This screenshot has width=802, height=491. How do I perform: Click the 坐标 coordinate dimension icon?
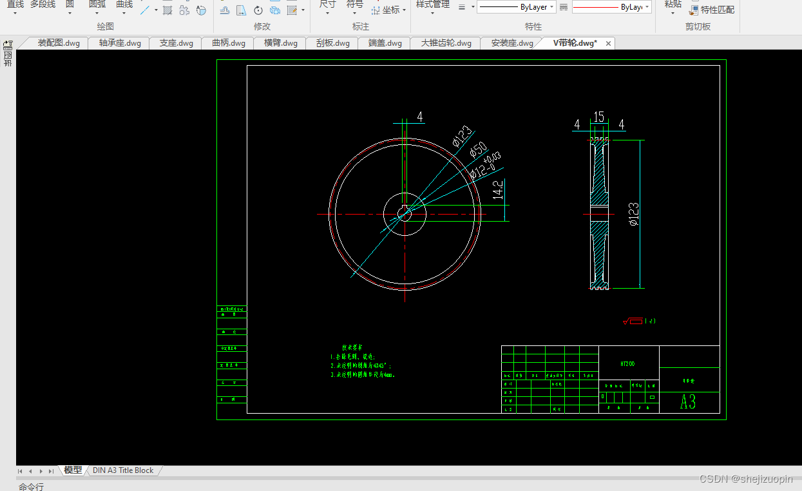tap(386, 10)
